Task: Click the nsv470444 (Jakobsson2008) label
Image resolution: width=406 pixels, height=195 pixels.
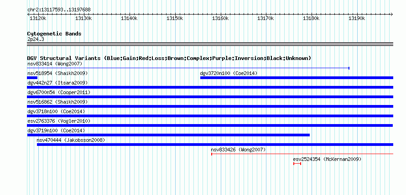Action: (x=71, y=140)
